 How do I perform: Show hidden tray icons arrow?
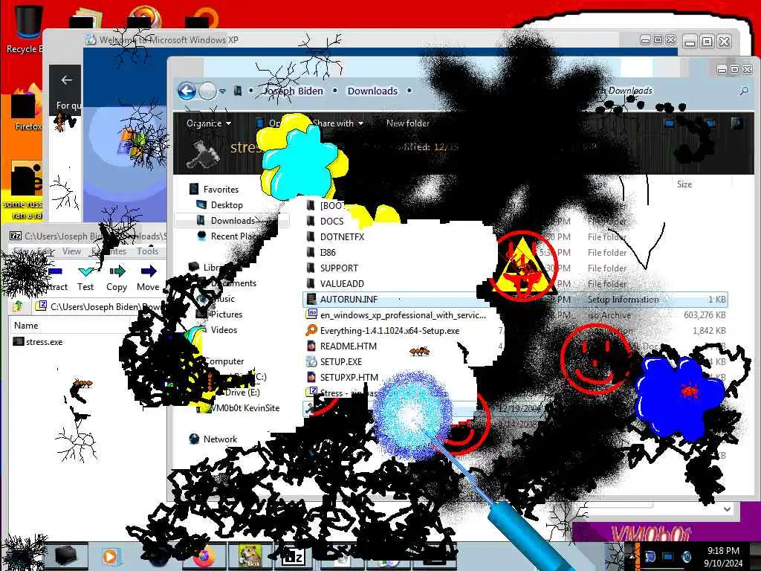[632, 557]
